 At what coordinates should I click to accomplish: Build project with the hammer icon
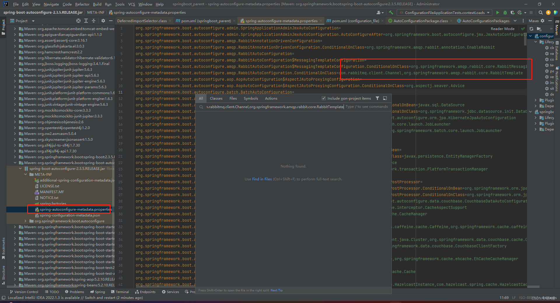pyautogui.click(x=391, y=13)
